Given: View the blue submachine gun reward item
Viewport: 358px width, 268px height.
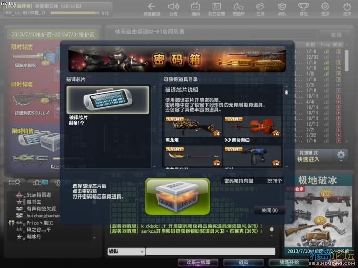Looking at the screenshot, I should [x=253, y=157].
